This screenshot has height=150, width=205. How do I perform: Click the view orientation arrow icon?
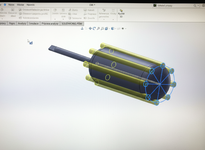coord(82,29)
